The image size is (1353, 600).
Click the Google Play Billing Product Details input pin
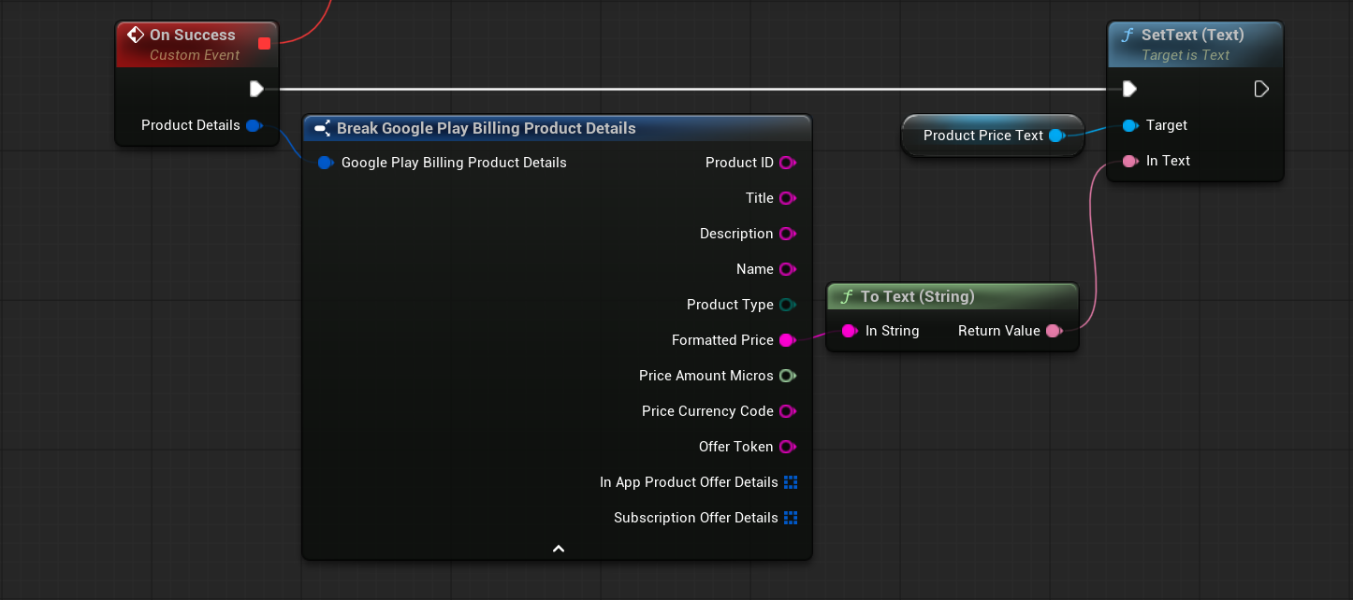pos(325,163)
